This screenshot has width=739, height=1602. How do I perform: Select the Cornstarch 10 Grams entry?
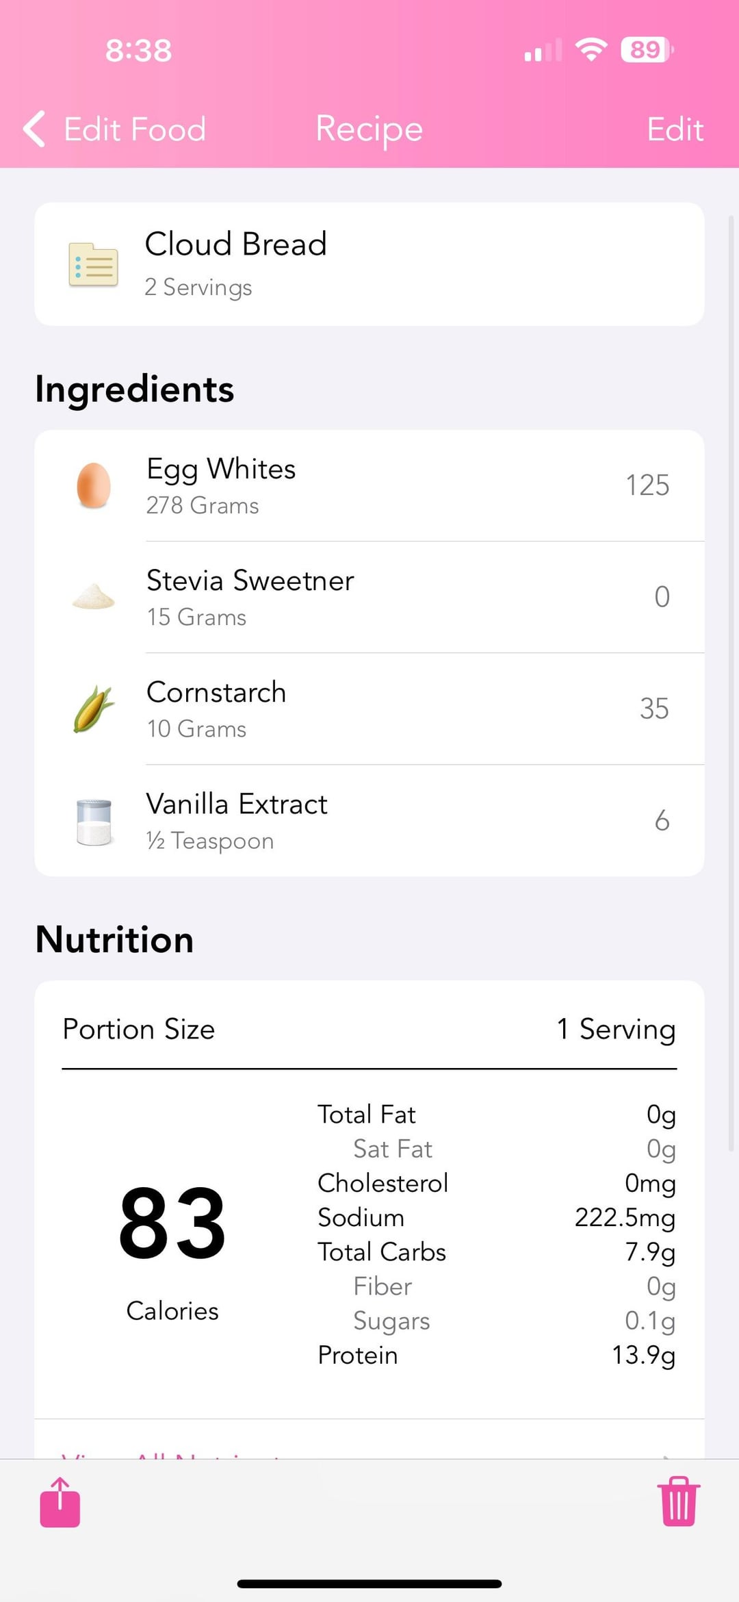click(x=369, y=709)
